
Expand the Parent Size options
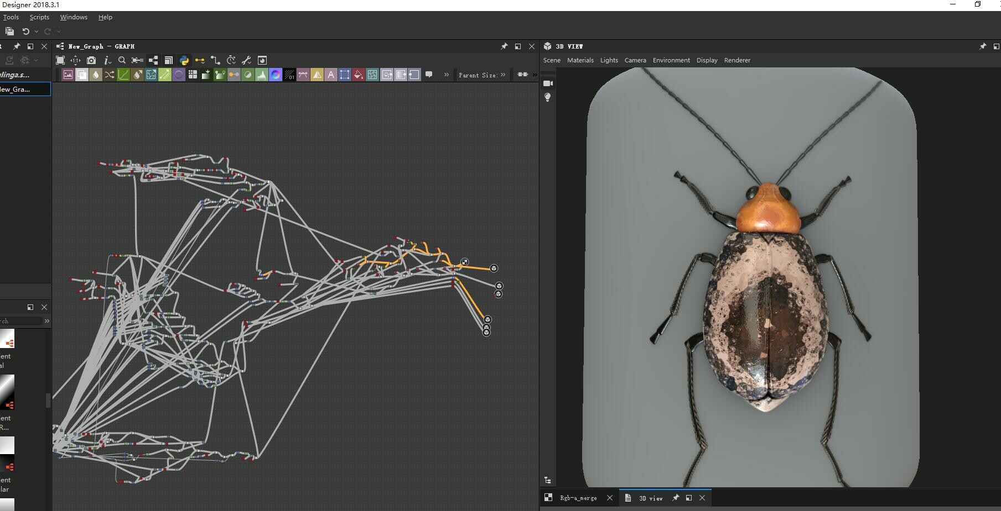[x=503, y=75]
